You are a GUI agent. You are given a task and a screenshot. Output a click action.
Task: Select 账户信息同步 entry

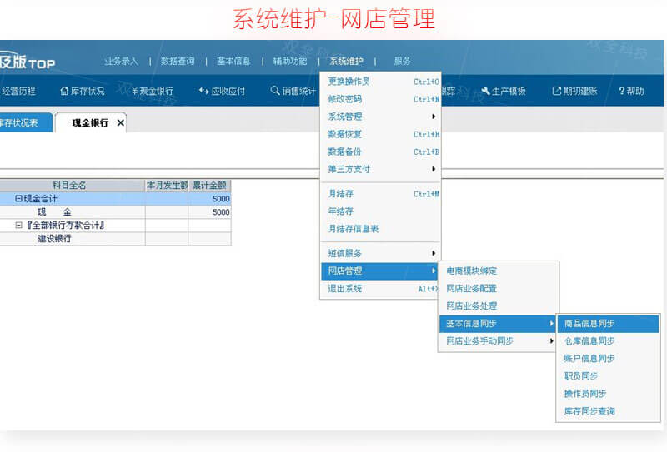click(x=609, y=359)
